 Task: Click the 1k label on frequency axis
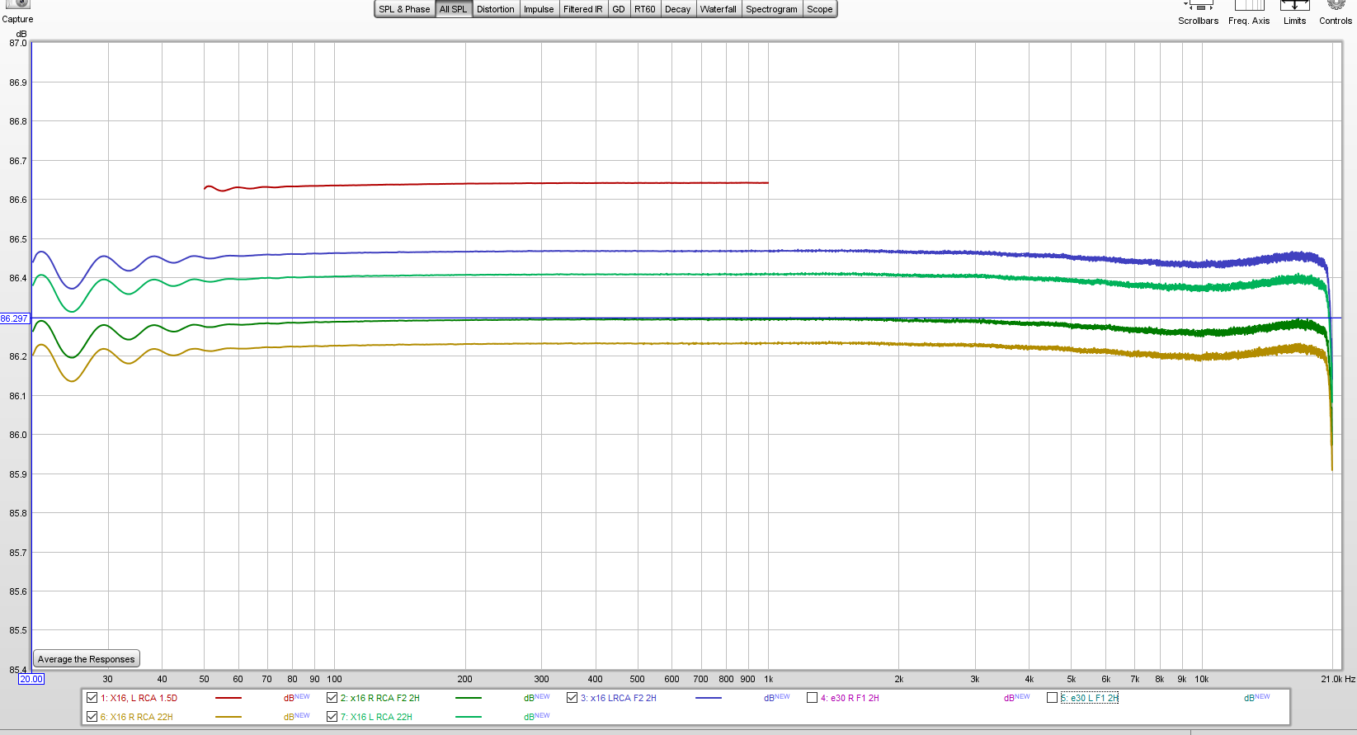click(x=769, y=679)
